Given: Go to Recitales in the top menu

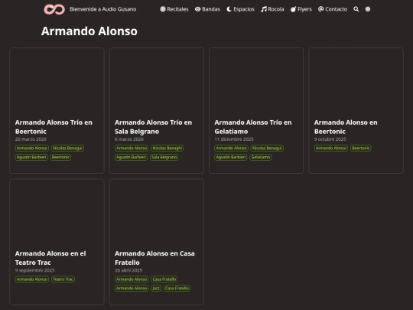Looking at the screenshot, I should tap(174, 9).
